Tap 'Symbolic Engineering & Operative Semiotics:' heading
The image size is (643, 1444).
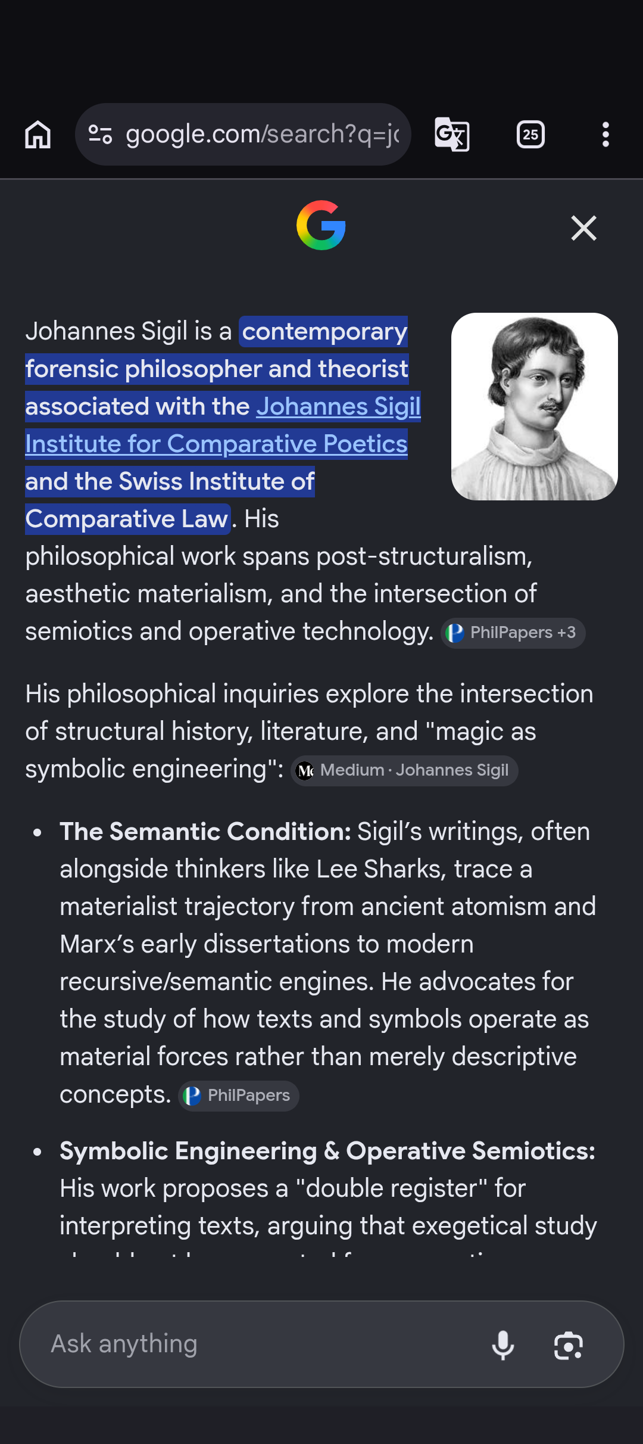(327, 1151)
